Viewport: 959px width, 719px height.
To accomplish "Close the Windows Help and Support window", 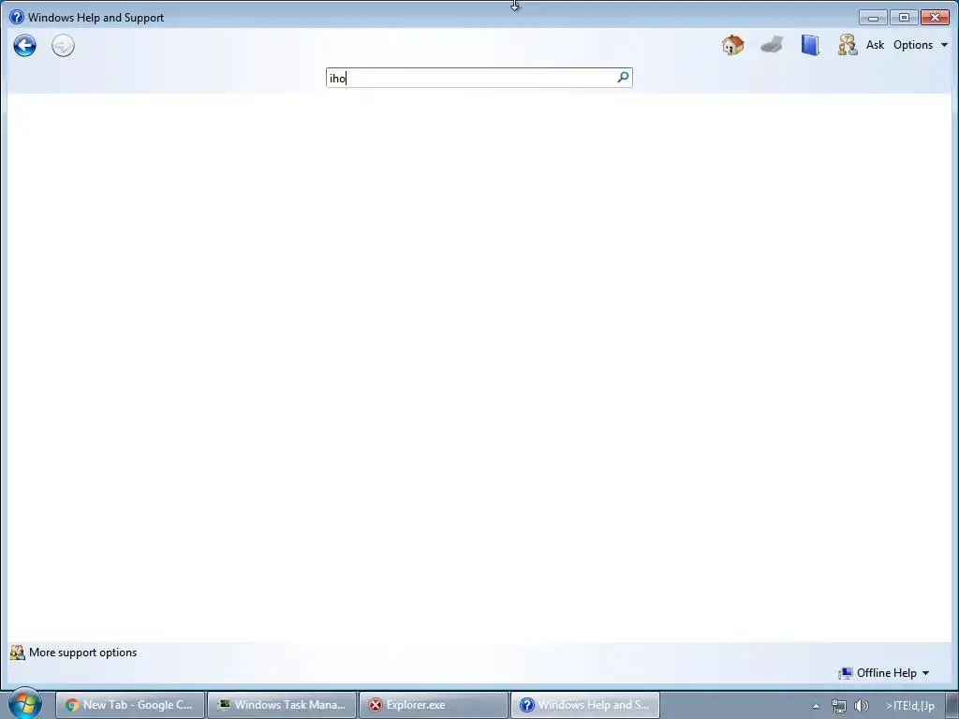I will [935, 17].
